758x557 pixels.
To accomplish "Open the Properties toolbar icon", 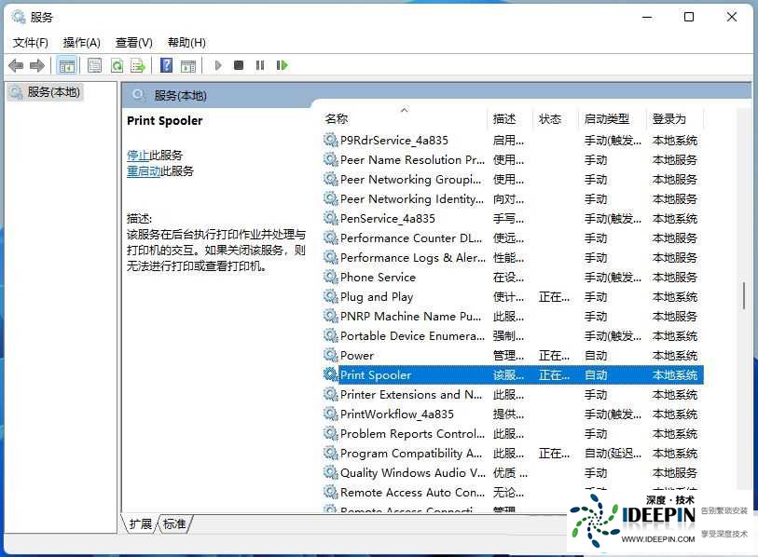I will point(95,65).
